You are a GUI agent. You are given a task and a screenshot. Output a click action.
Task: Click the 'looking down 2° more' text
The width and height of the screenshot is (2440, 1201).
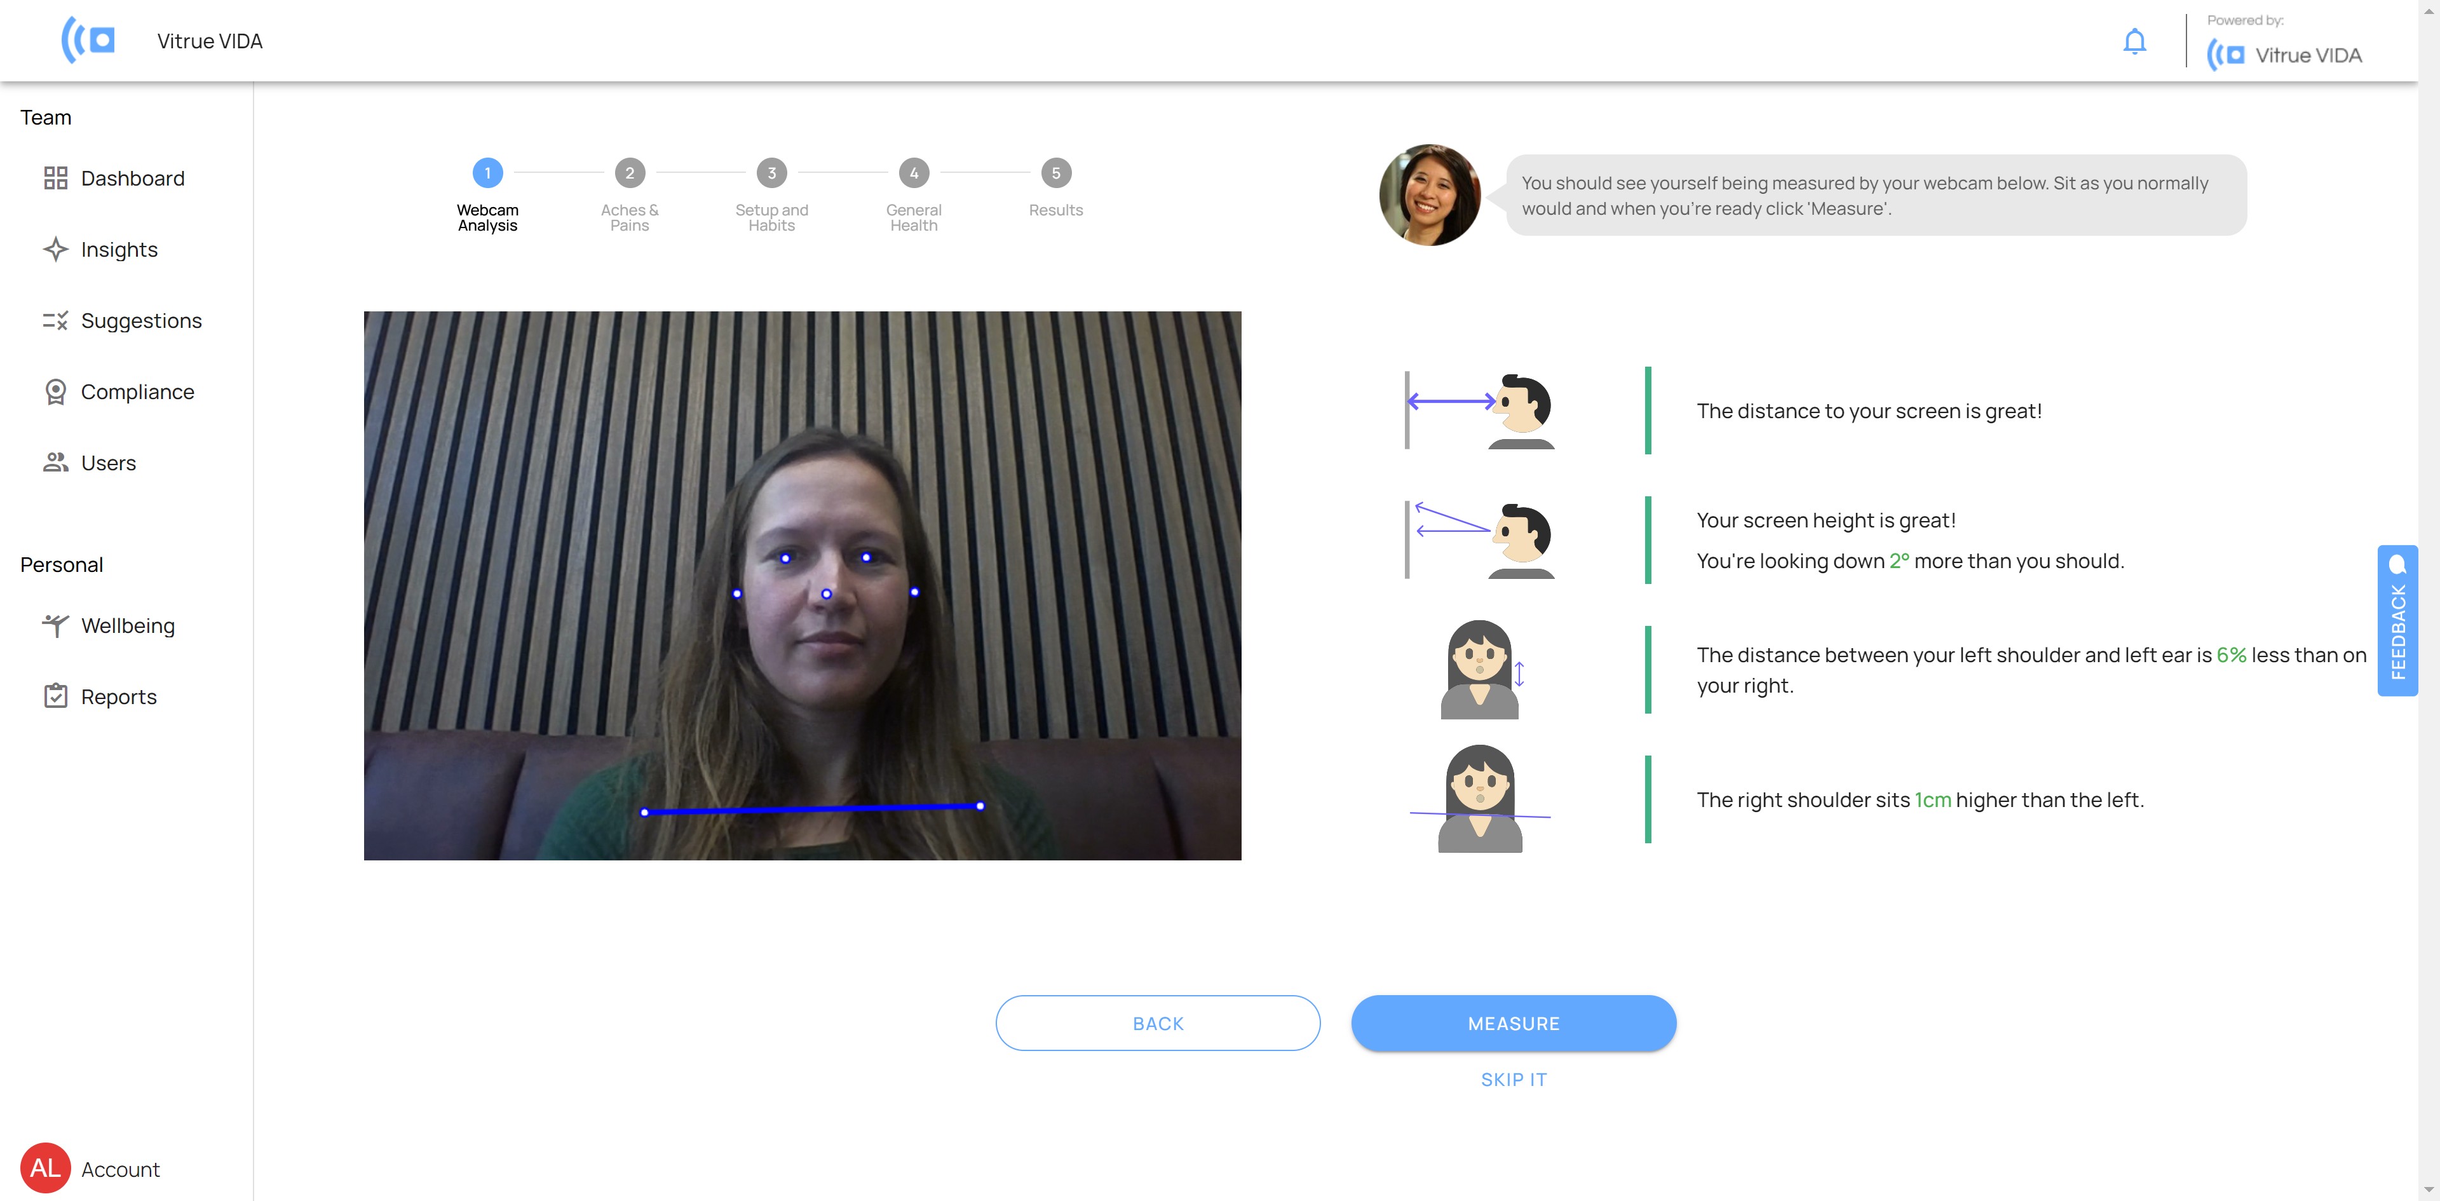tap(1909, 560)
